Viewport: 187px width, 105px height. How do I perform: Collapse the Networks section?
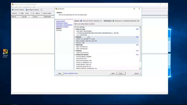point(75,45)
